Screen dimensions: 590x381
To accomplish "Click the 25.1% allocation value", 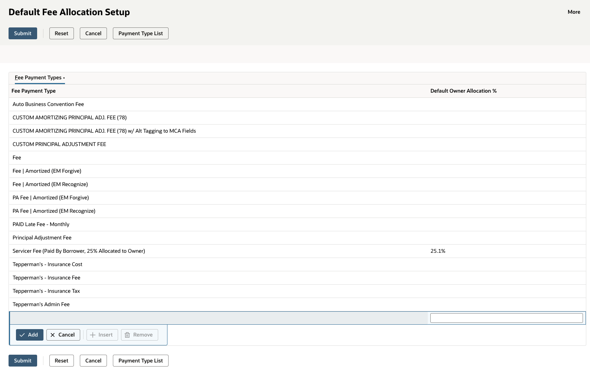I will (438, 251).
